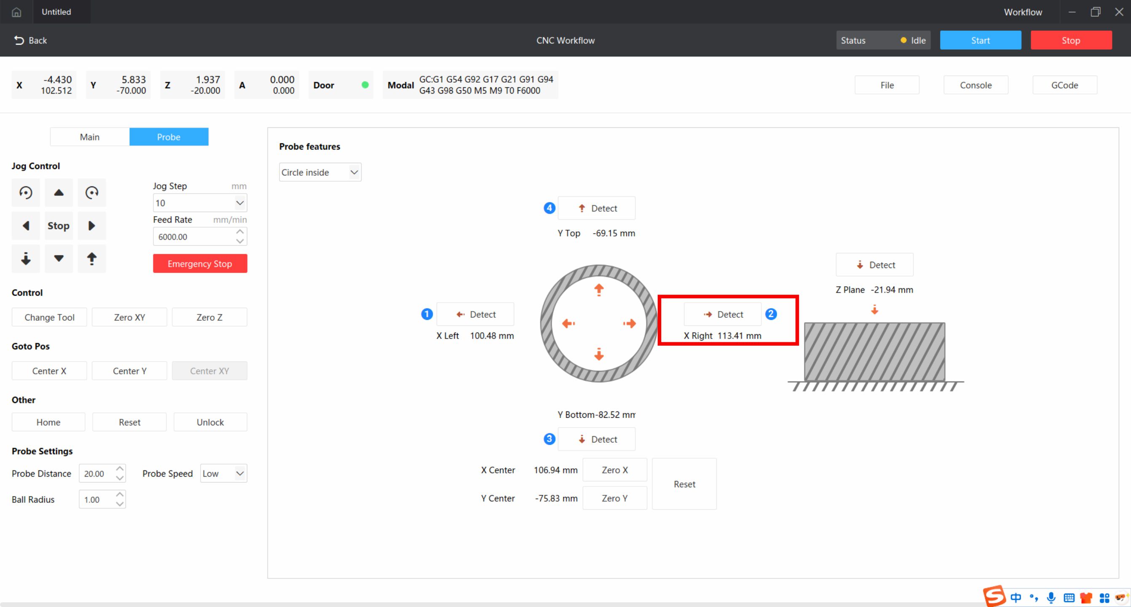Increase Probe Distance with stepper arrow
Viewport: 1131px width, 607px height.
[119, 469]
